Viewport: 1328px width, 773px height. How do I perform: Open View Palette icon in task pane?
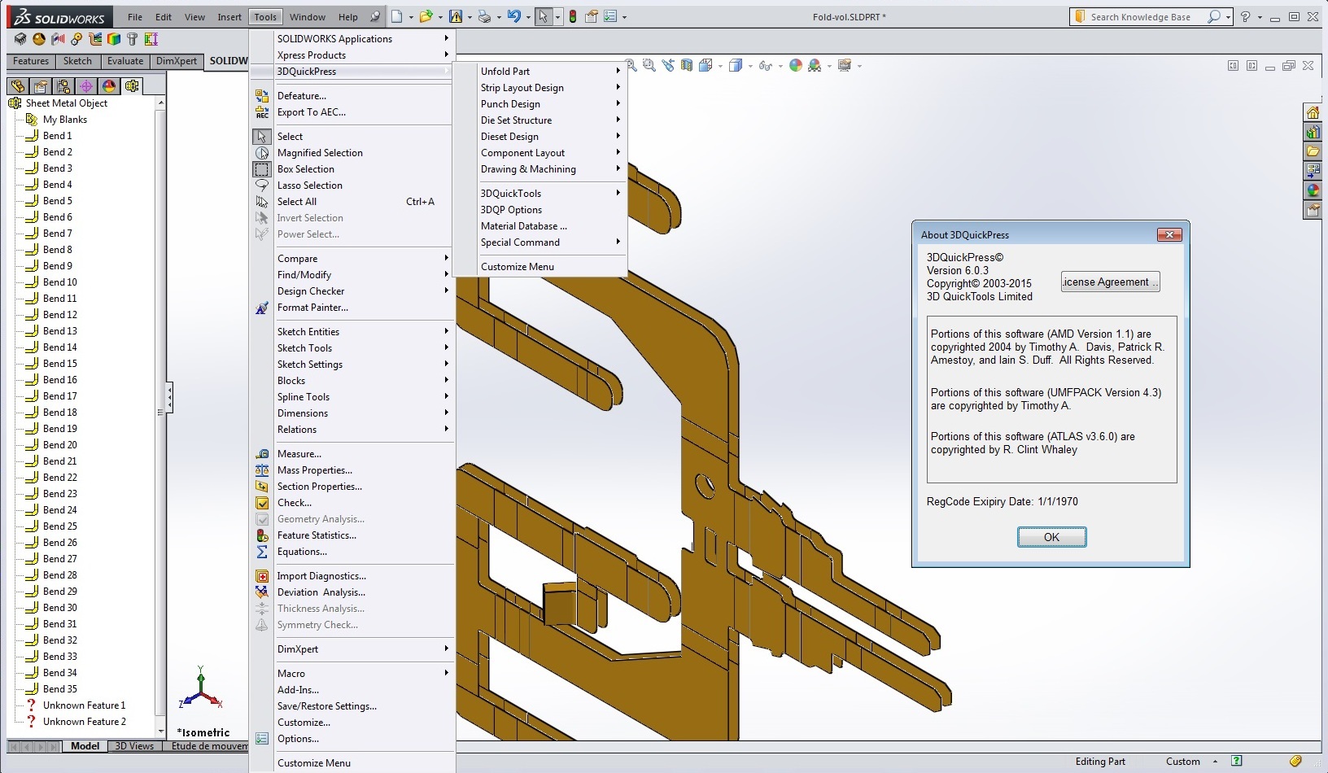(1313, 171)
